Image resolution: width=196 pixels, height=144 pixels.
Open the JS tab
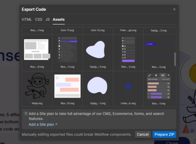tap(47, 19)
